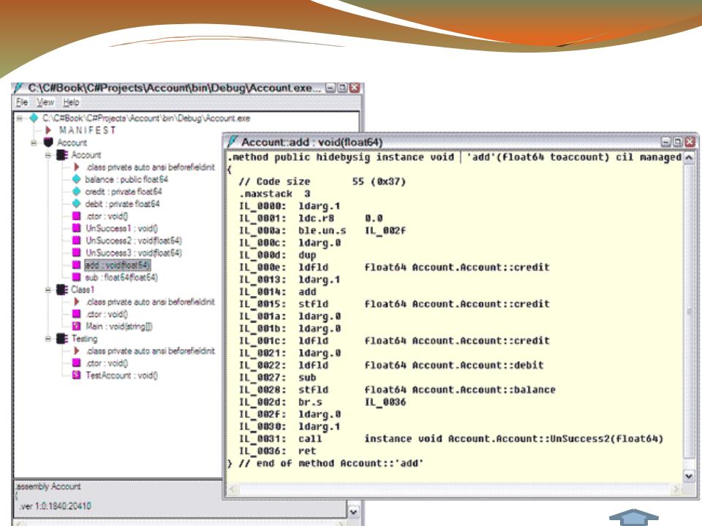Select the Testing .ctor : void() entry

tap(107, 363)
